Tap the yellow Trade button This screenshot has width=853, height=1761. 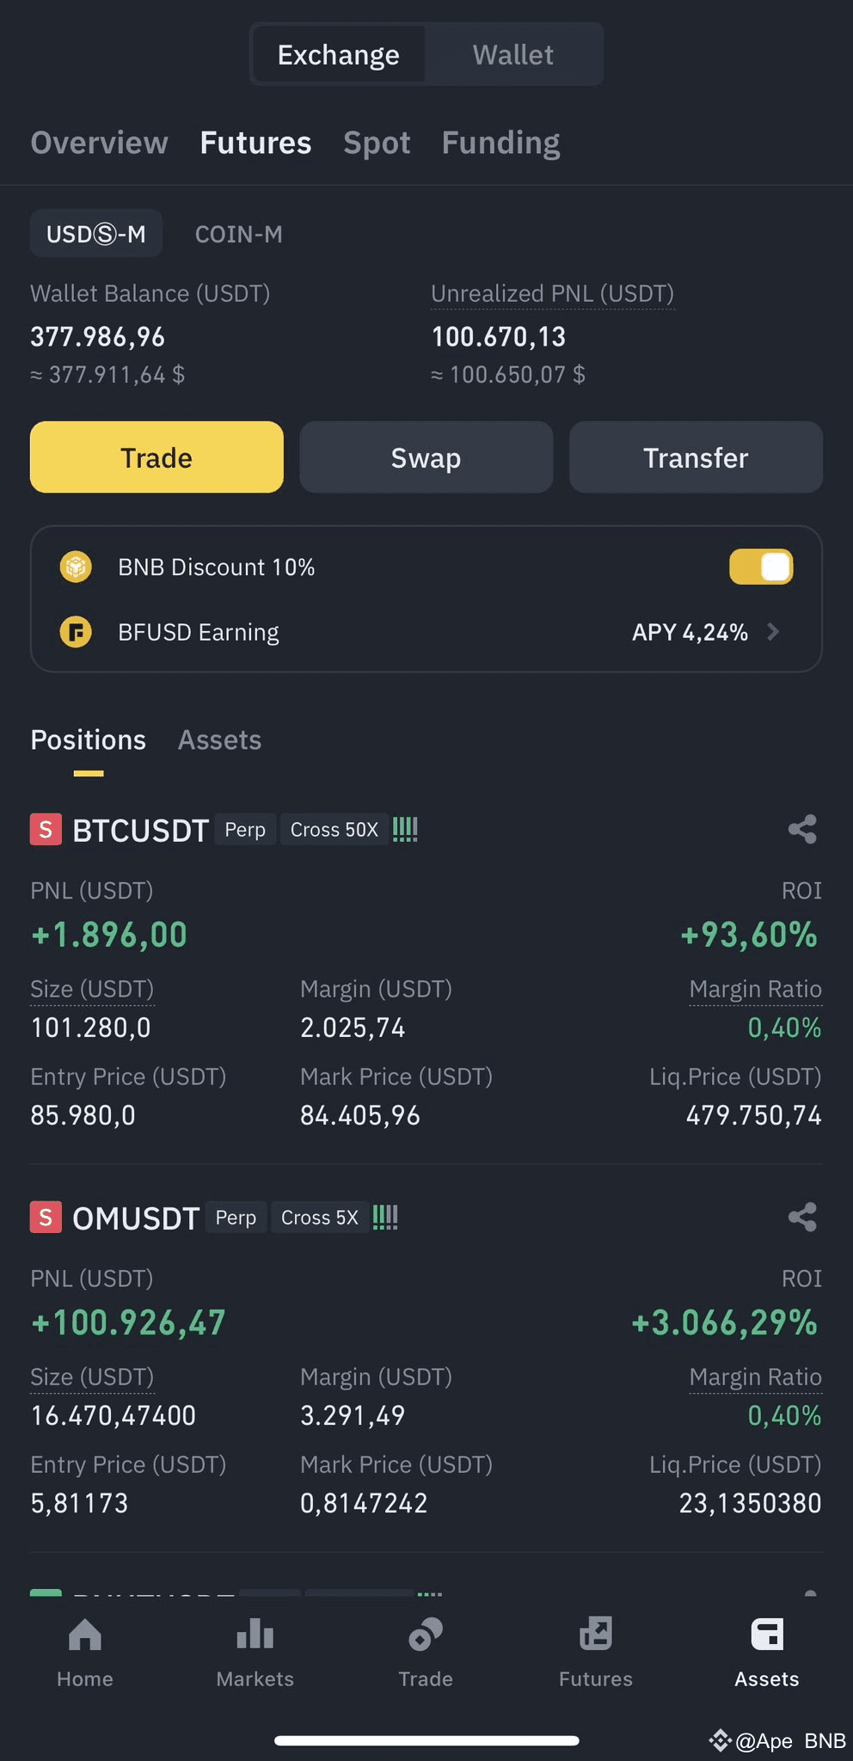click(156, 457)
